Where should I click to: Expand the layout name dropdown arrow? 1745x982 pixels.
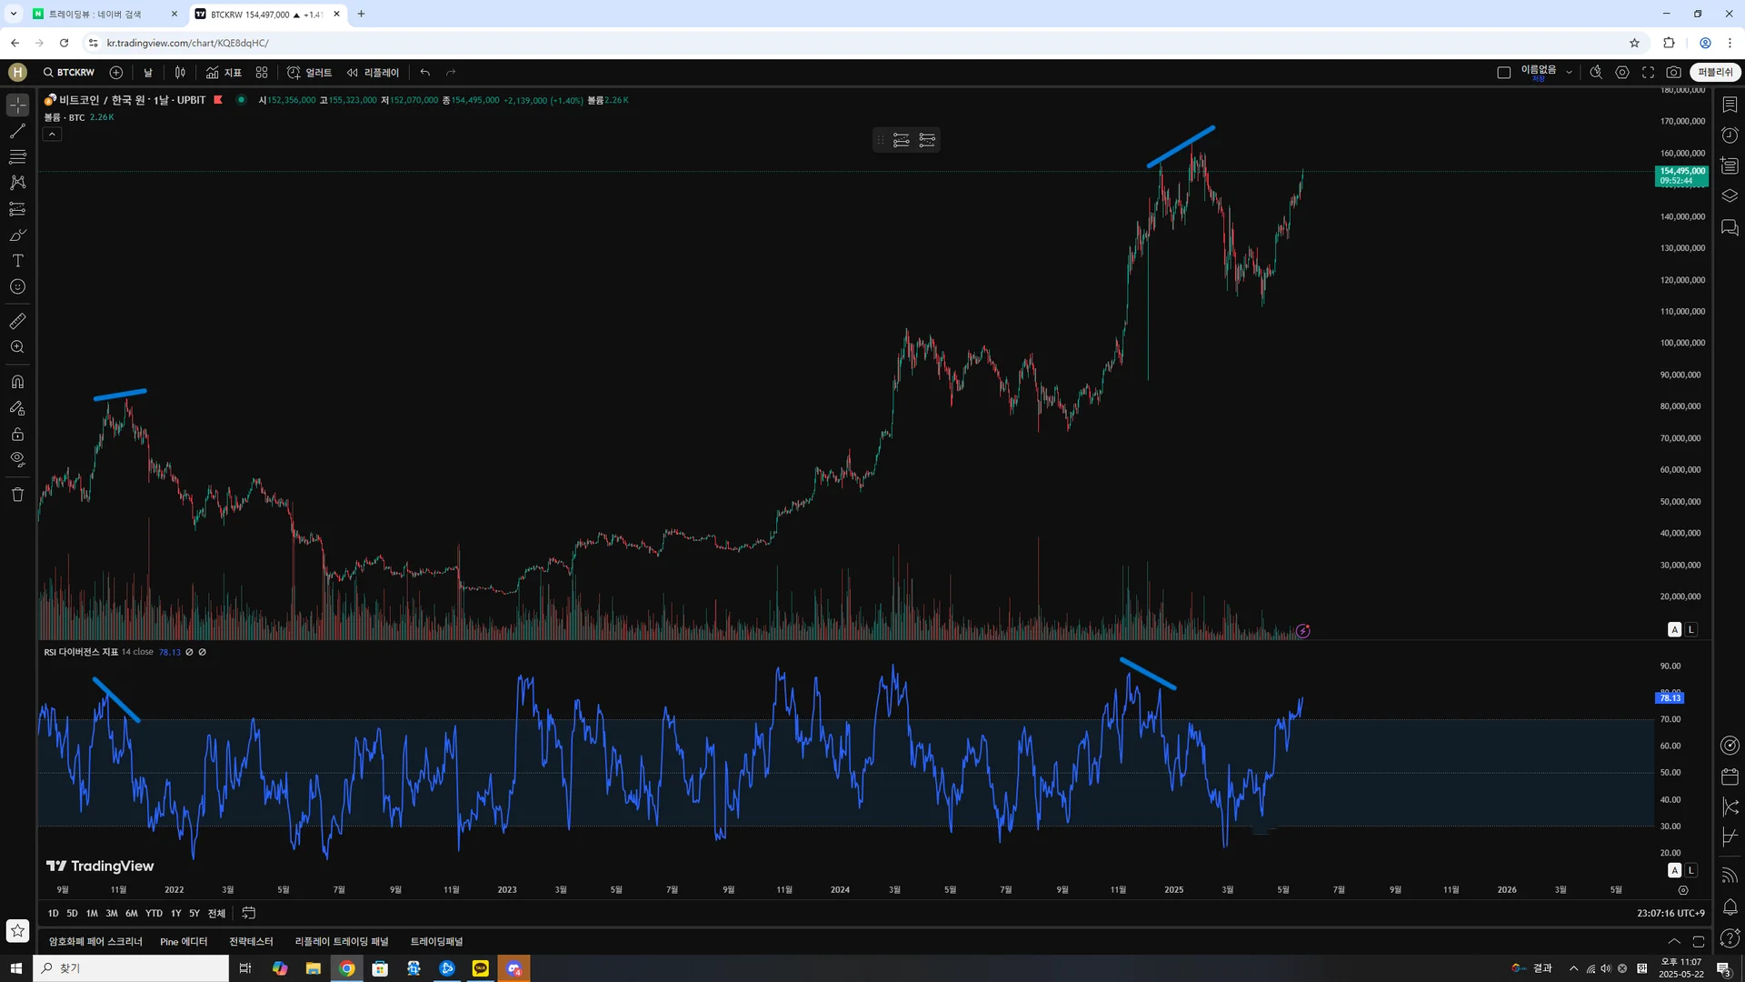(1569, 72)
